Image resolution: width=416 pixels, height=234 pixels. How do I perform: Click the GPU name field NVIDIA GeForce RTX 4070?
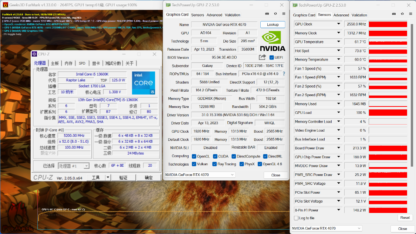pyautogui.click(x=224, y=24)
